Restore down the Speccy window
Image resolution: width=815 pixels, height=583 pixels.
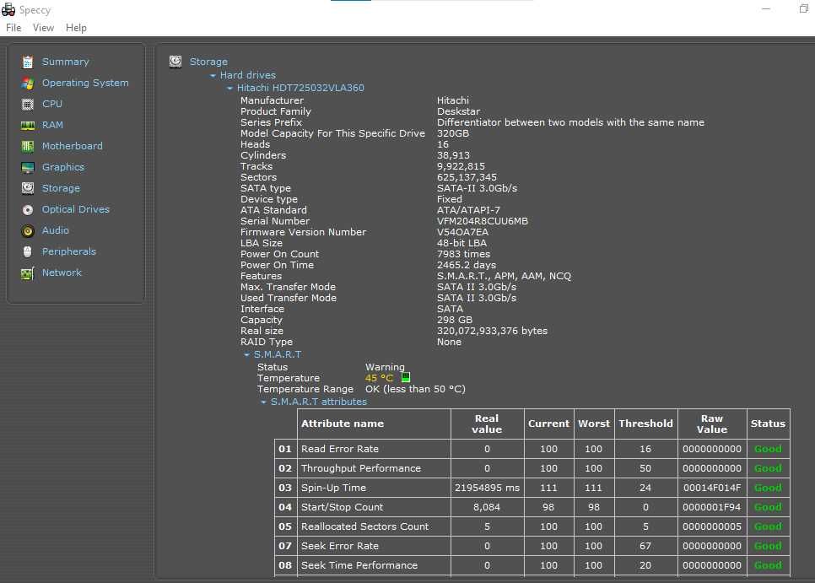[803, 8]
